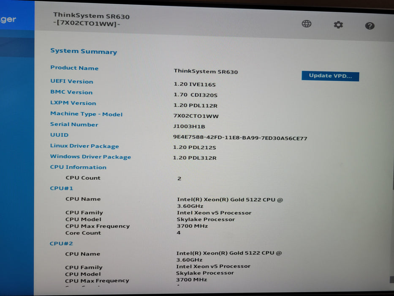Click UEFI value 1.20 IVE116S
The width and height of the screenshot is (394, 296).
pos(195,84)
